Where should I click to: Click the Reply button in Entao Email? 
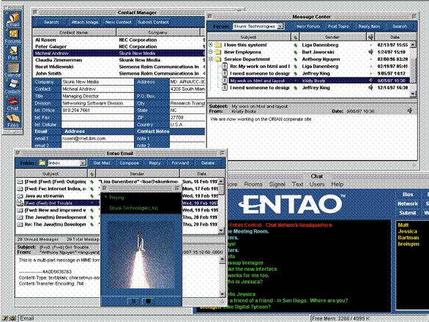pyautogui.click(x=154, y=163)
